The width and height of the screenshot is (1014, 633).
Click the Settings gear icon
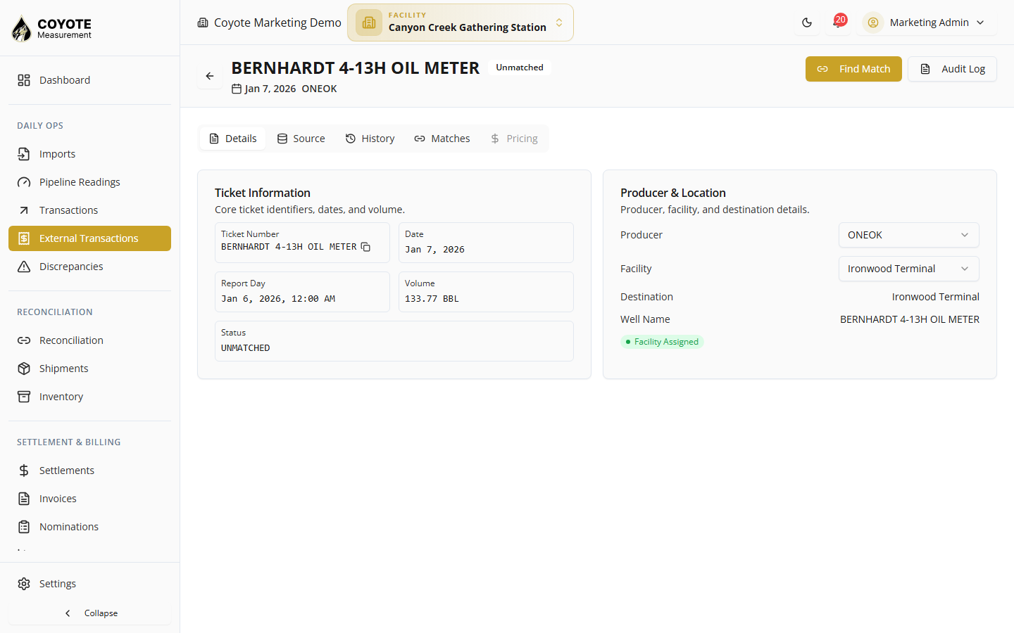(x=24, y=584)
